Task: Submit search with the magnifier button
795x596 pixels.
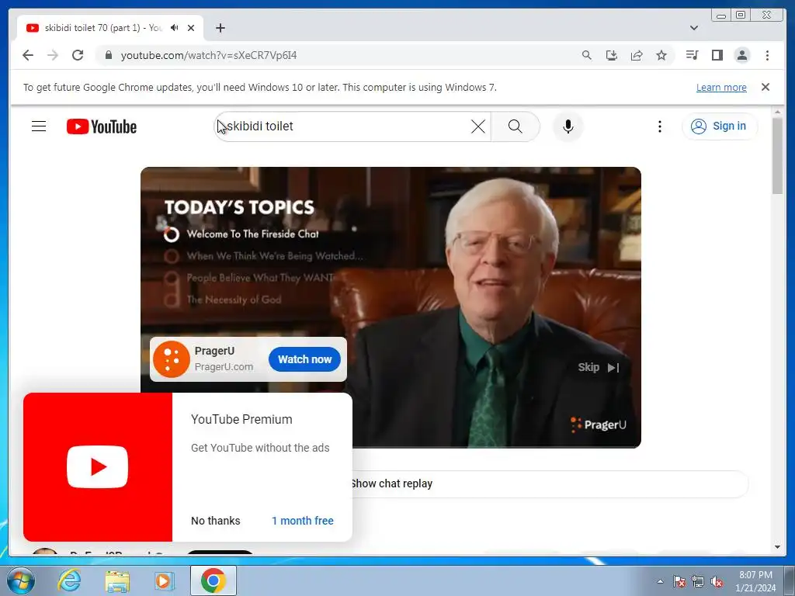Action: [516, 126]
